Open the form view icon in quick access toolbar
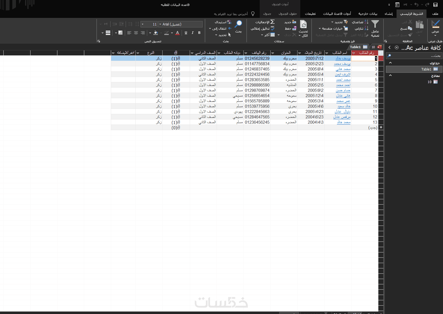 [397, 5]
